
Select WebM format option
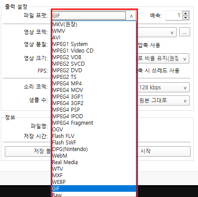click(94, 156)
